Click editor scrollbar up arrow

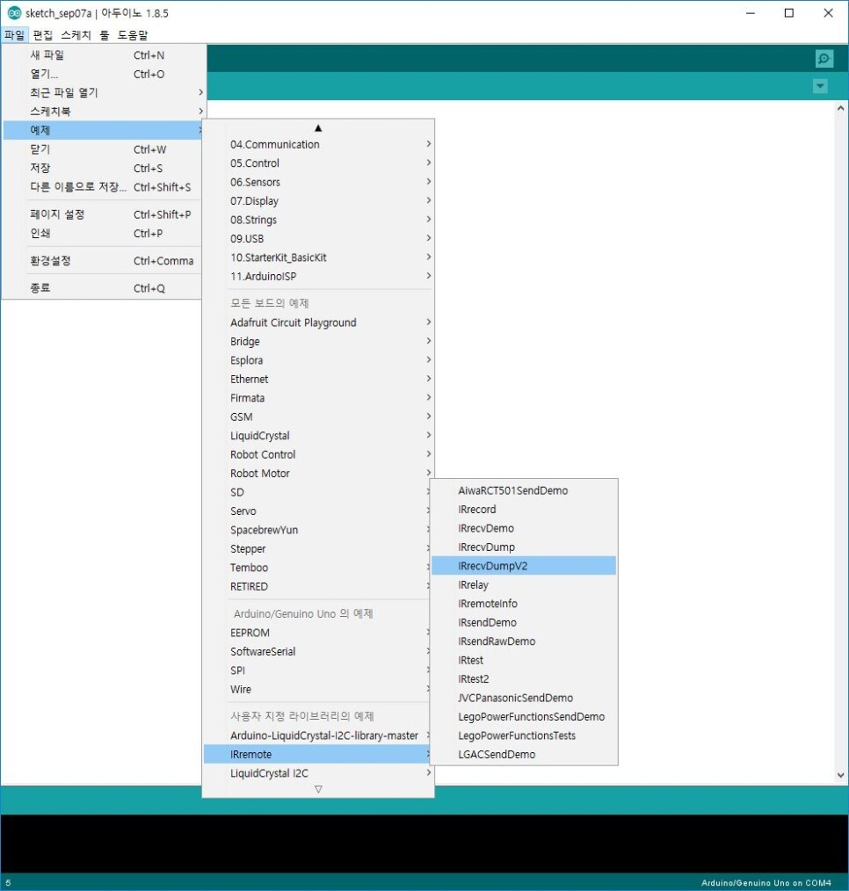[x=840, y=108]
